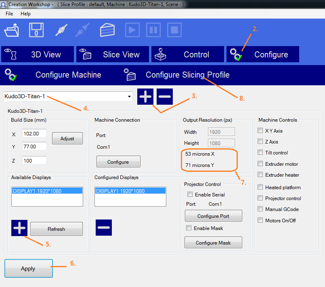325x287 pixels.
Task: Apply the machine configuration changes
Action: [x=28, y=268]
